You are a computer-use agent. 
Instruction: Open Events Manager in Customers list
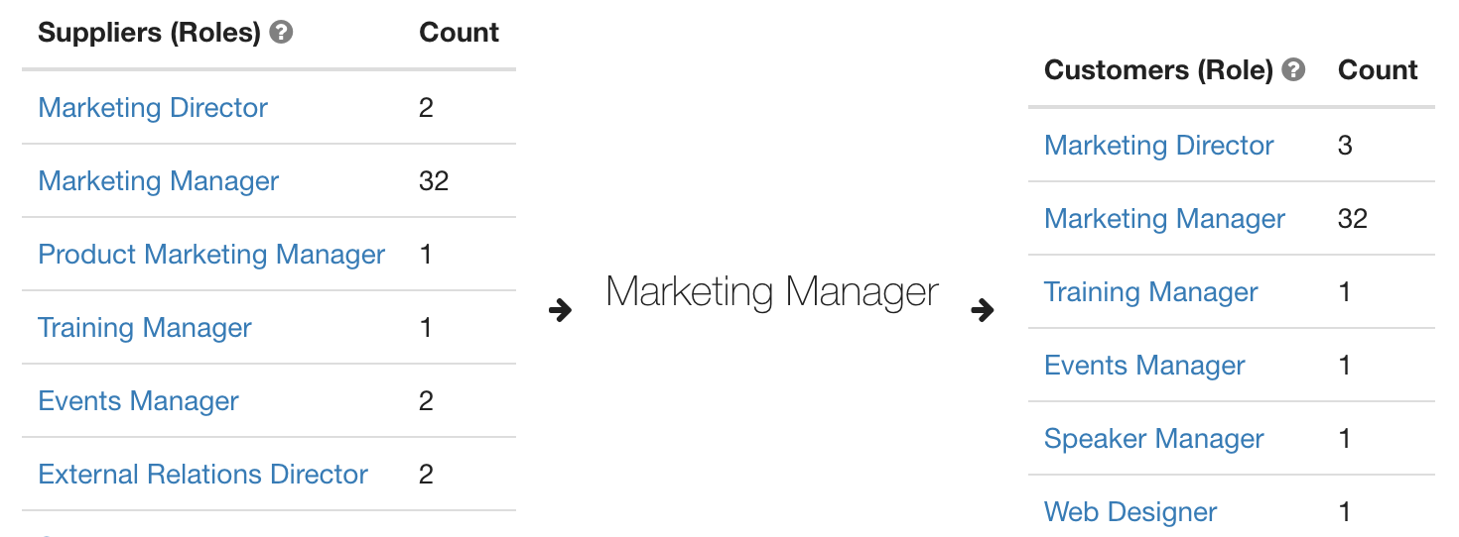point(1144,366)
